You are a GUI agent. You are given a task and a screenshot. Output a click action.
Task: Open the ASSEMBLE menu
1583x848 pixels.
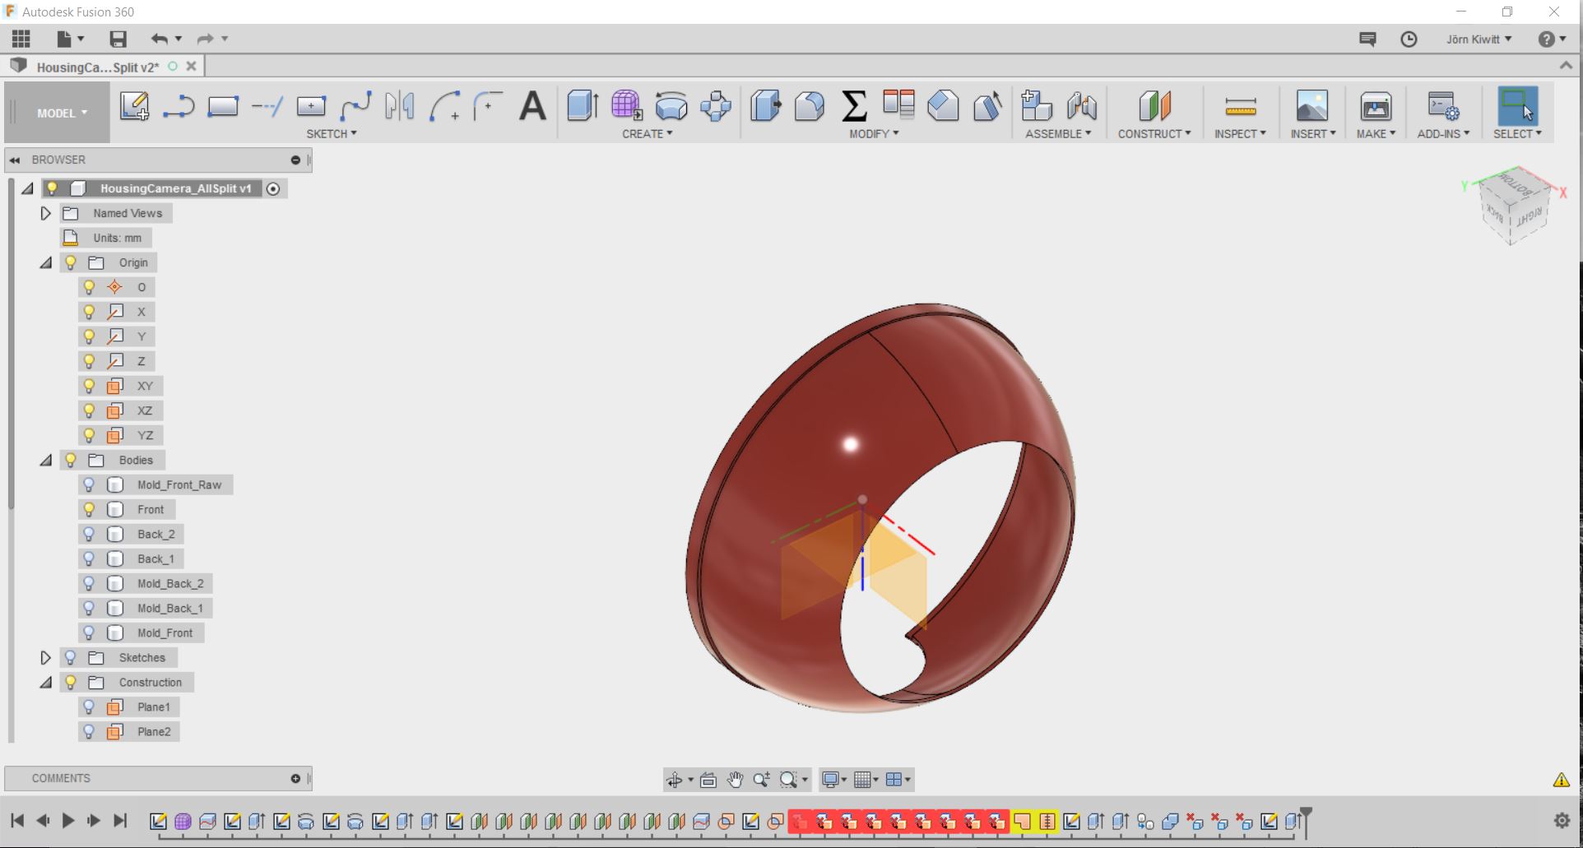click(1058, 133)
